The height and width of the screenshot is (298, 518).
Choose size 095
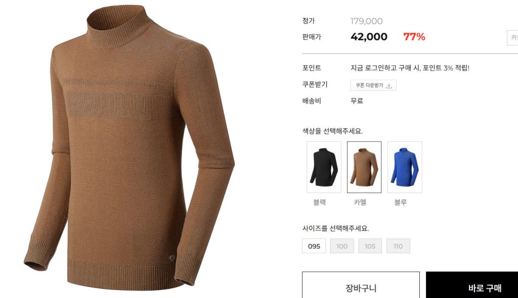[x=314, y=246]
